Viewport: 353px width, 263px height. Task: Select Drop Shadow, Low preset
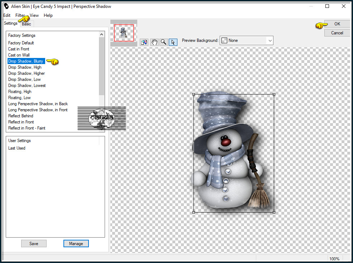tap(24, 79)
